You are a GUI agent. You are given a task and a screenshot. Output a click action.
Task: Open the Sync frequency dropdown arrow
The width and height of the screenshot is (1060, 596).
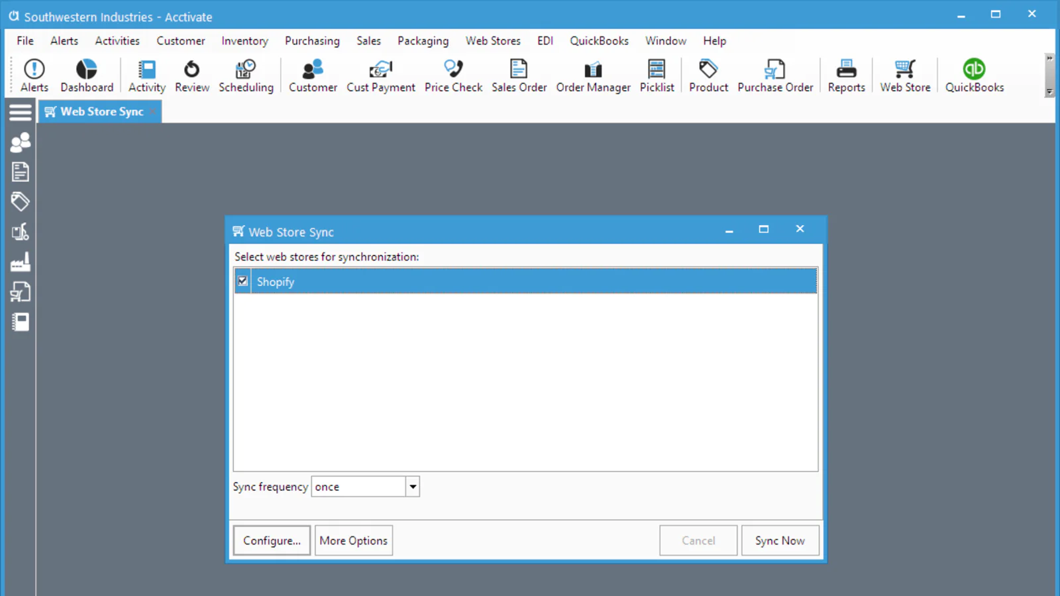pos(413,487)
